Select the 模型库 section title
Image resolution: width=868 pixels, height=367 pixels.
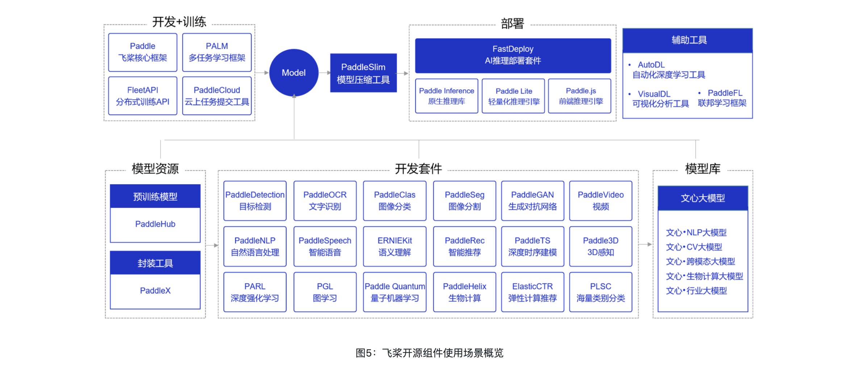703,169
